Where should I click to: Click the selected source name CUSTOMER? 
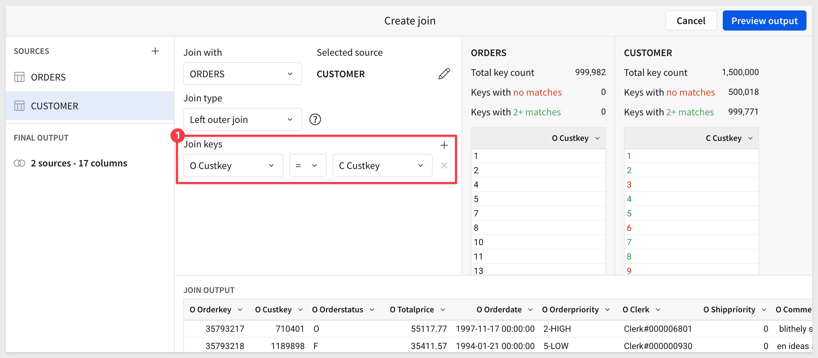coord(341,74)
